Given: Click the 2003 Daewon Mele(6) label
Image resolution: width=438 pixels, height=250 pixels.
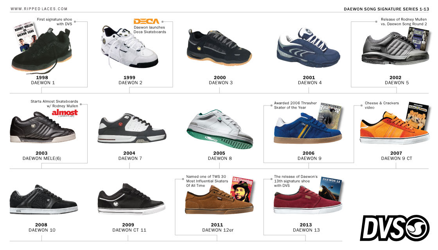Looking at the screenshot, I should [x=41, y=156].
